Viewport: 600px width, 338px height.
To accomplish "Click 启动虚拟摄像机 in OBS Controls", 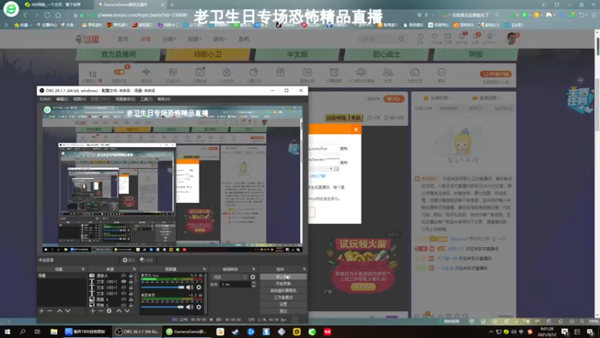I will point(283,291).
